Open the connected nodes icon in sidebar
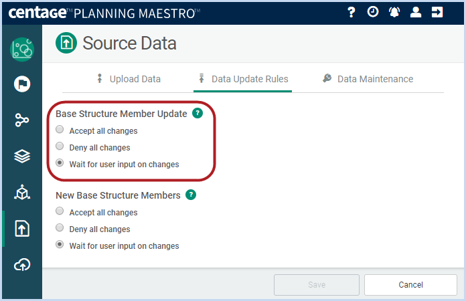Screen dimensions: 466x301 pos(22,120)
